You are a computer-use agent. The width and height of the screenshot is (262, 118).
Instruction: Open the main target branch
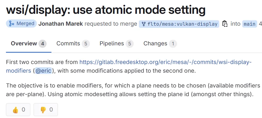coord(250,24)
